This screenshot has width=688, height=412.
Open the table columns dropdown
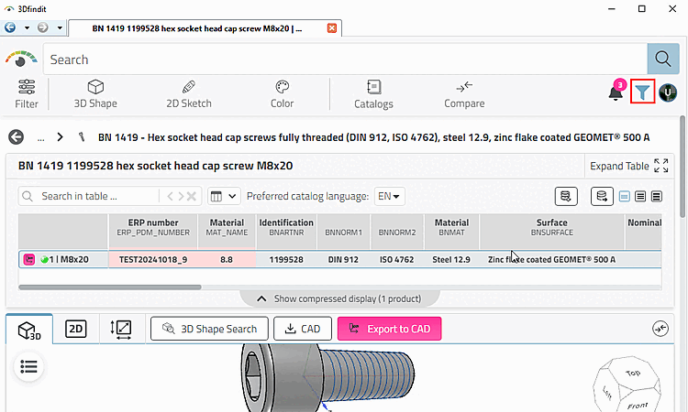224,196
